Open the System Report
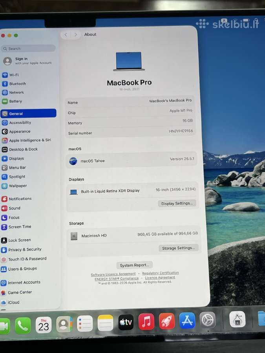The width and height of the screenshot is (265, 353). click(135, 265)
